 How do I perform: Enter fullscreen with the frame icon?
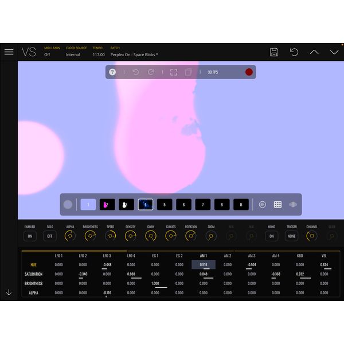tap(174, 72)
